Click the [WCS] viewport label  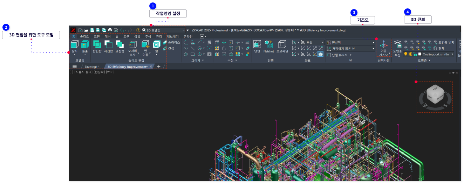pyautogui.click(x=110, y=72)
